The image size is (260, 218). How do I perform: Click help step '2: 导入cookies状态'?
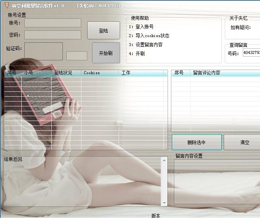(149, 36)
